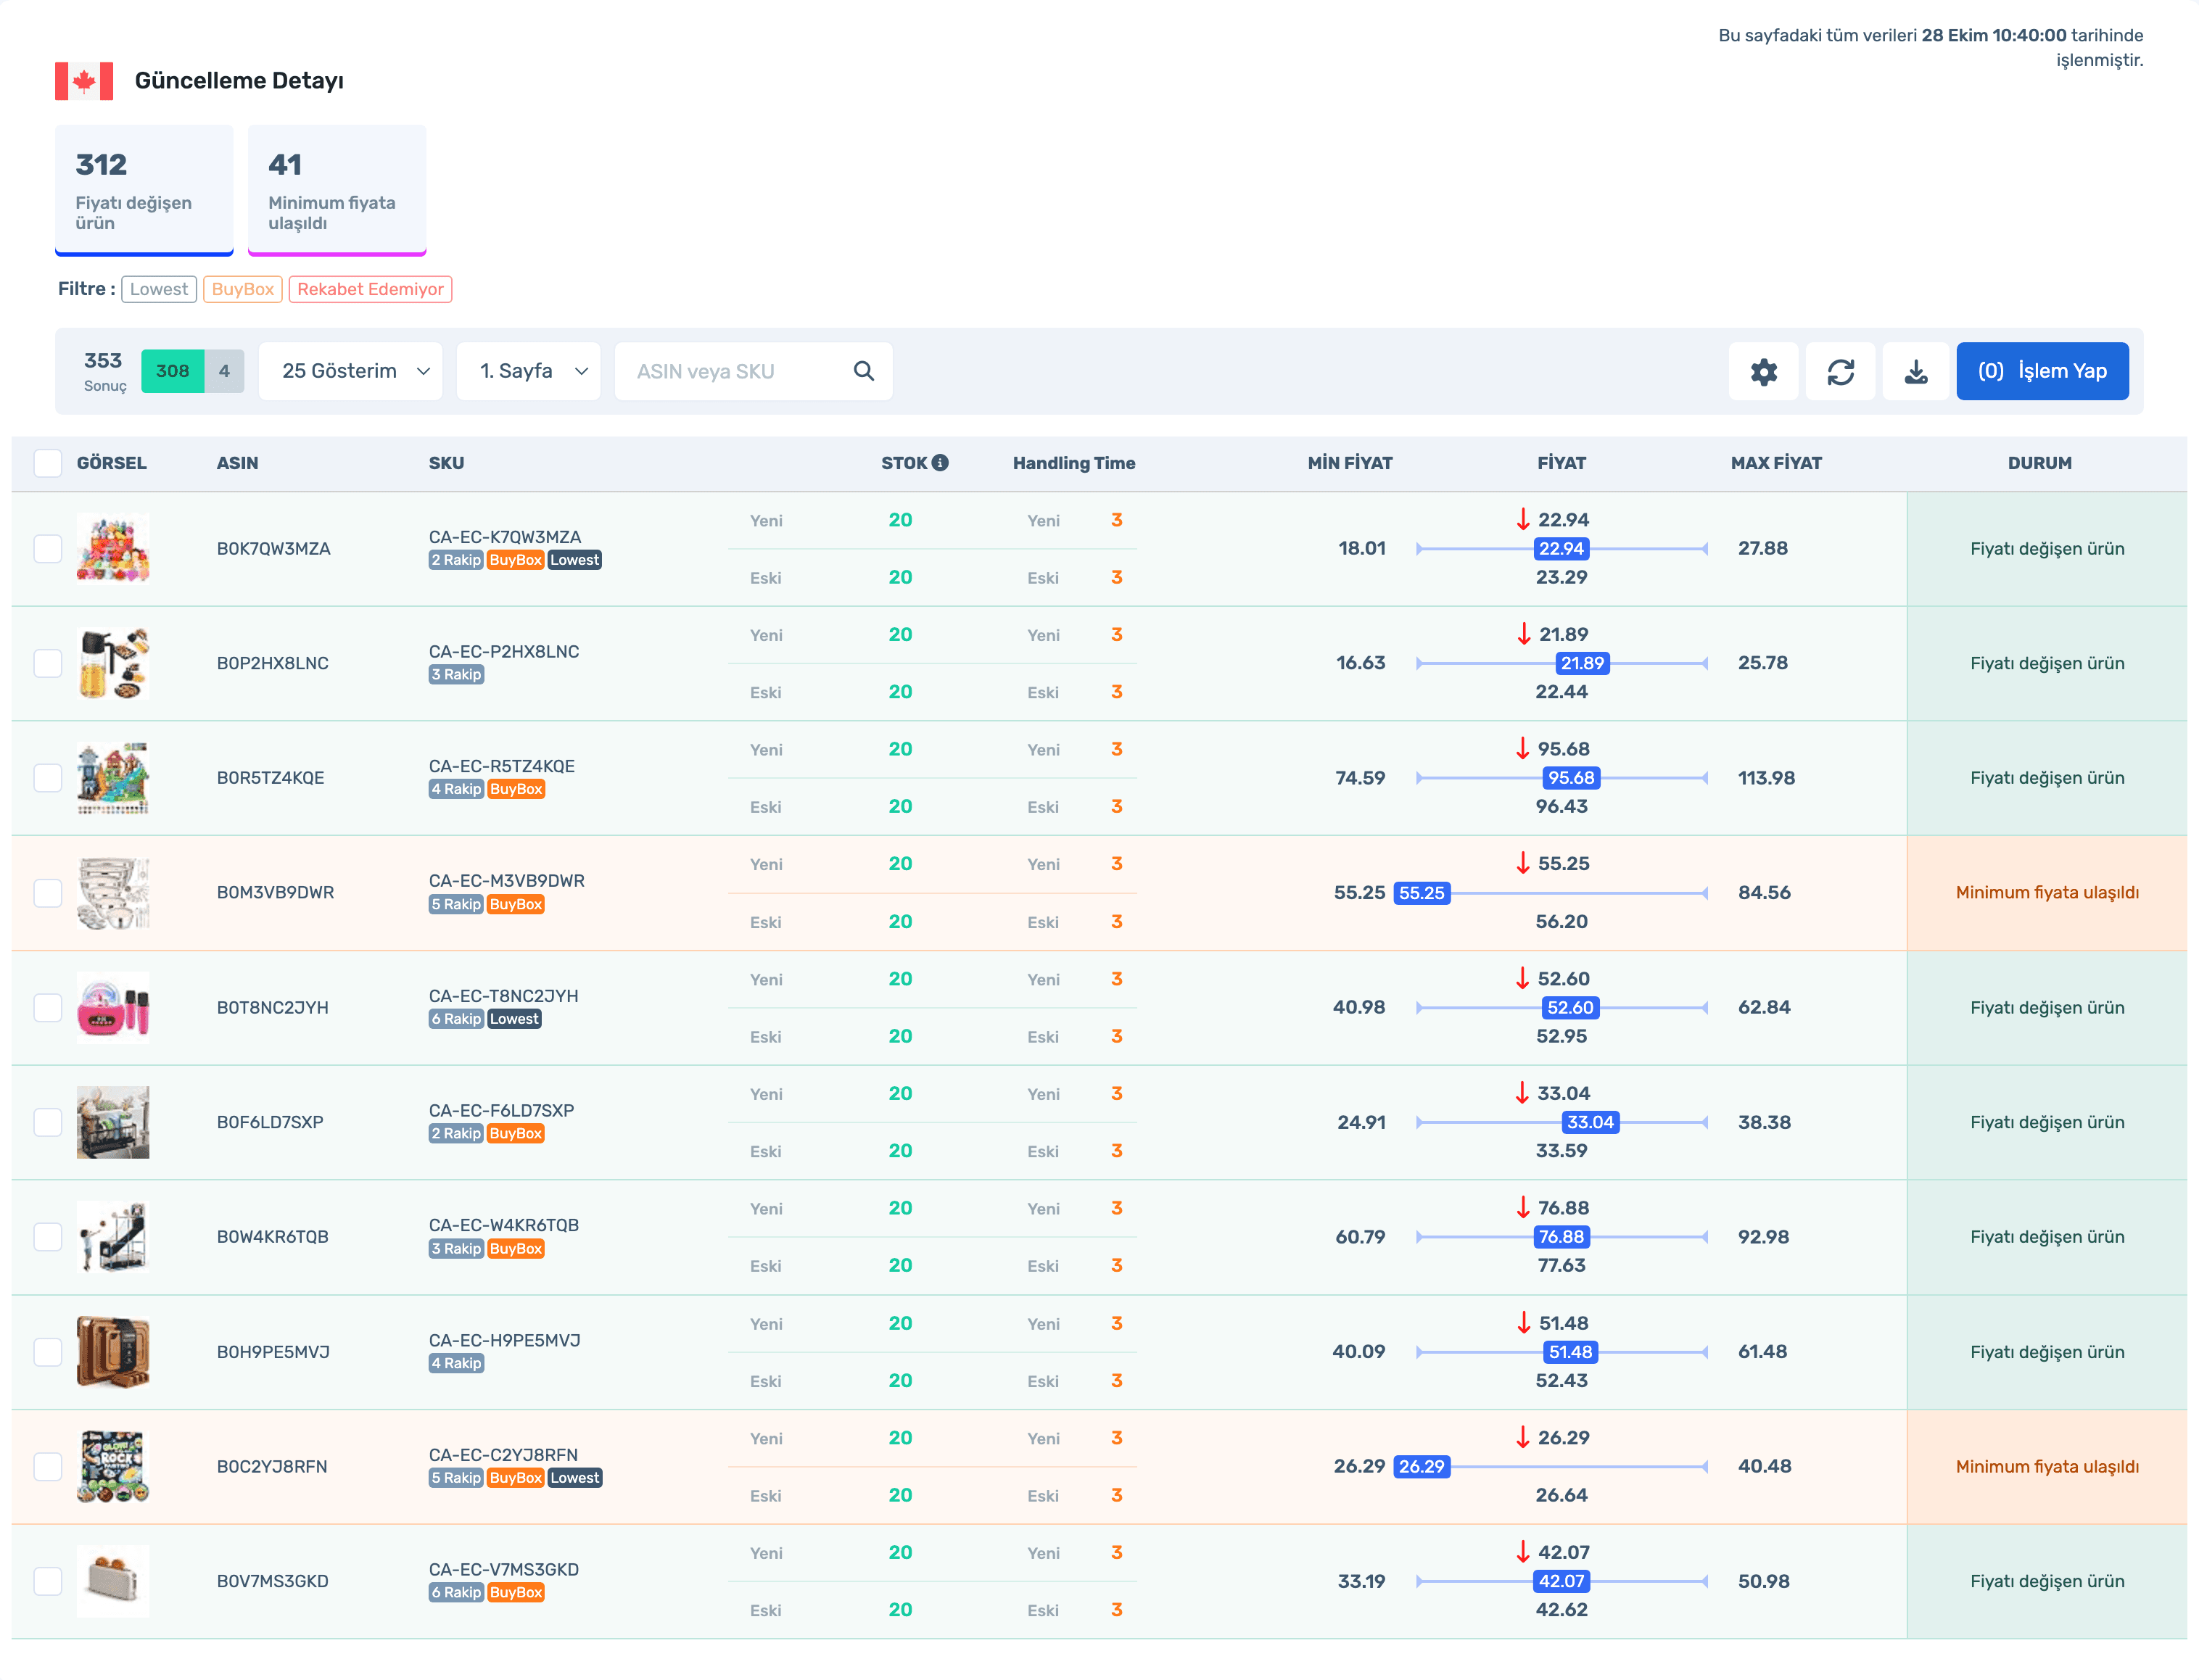Screen dimensions: 2199x1680
Task: Click the 55.25 price slider handle
Action: click(x=1421, y=893)
